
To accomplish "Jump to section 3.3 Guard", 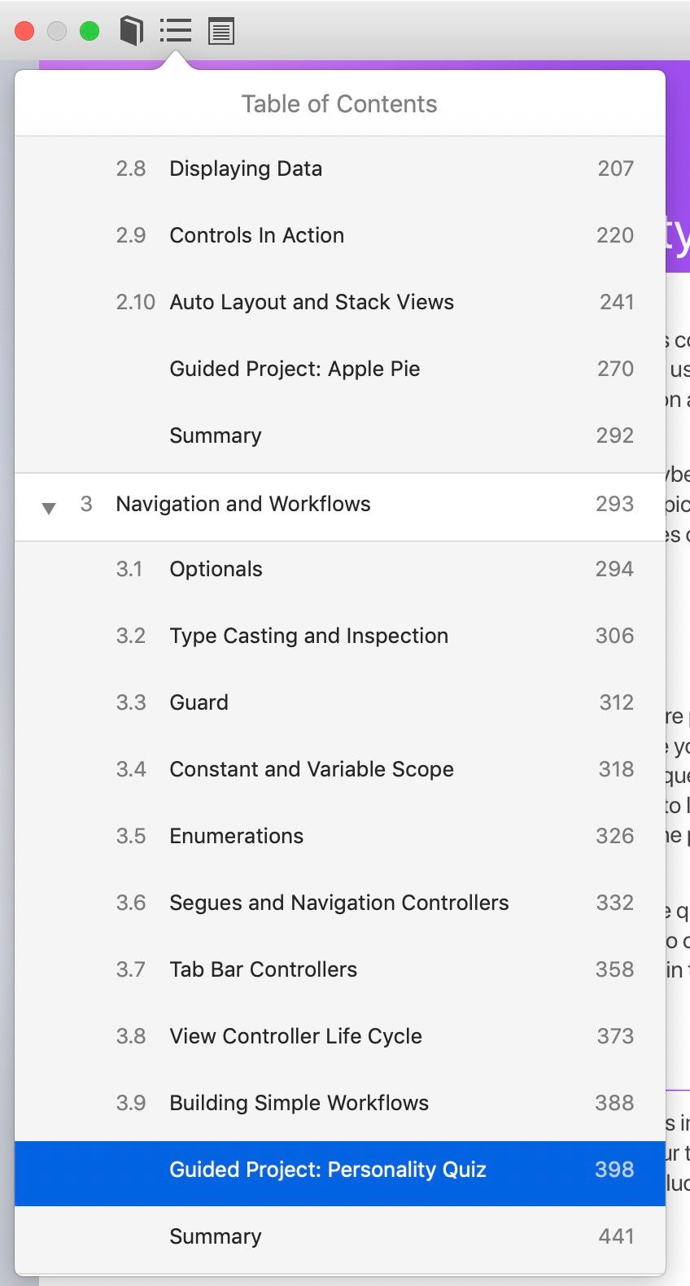I will (340, 702).
